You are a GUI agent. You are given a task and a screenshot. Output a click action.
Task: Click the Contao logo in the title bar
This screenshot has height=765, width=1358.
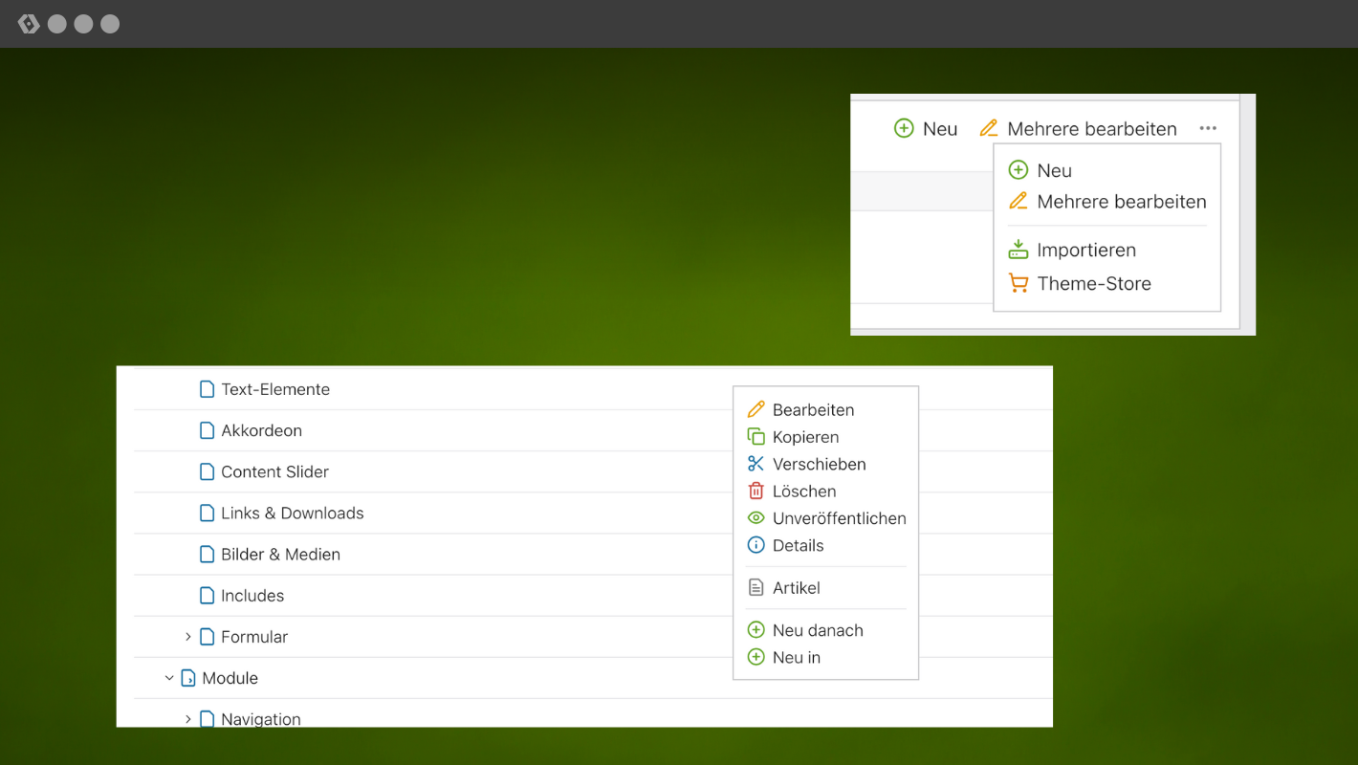point(29,24)
